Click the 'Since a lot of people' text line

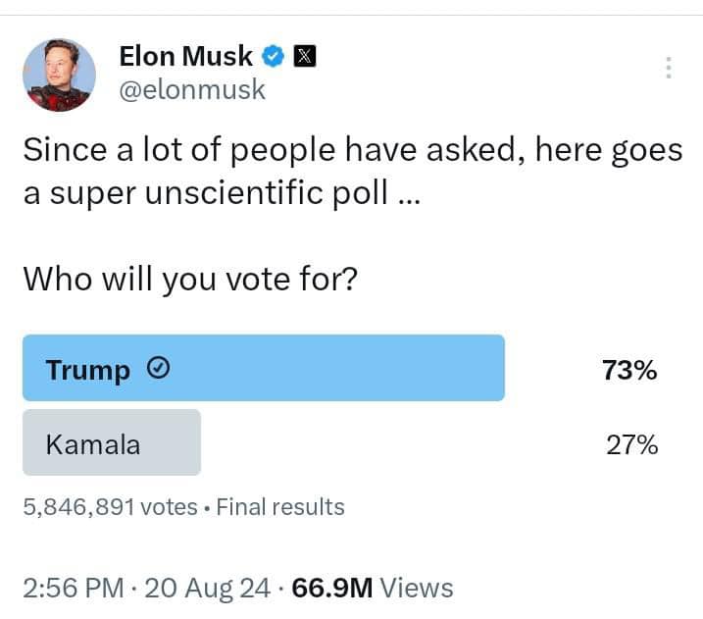coord(352,150)
